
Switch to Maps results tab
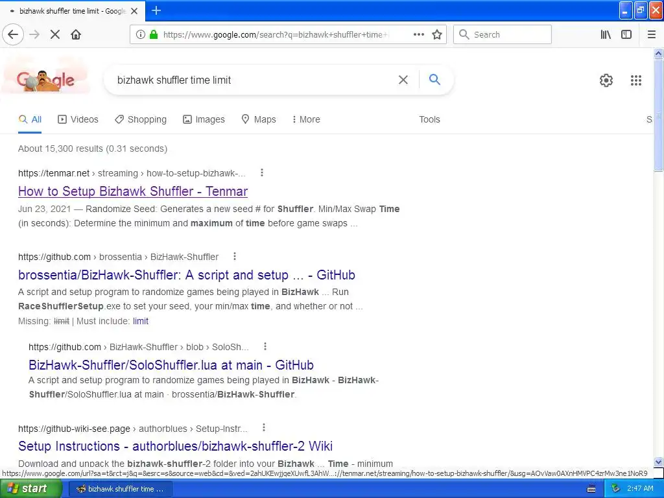point(258,119)
